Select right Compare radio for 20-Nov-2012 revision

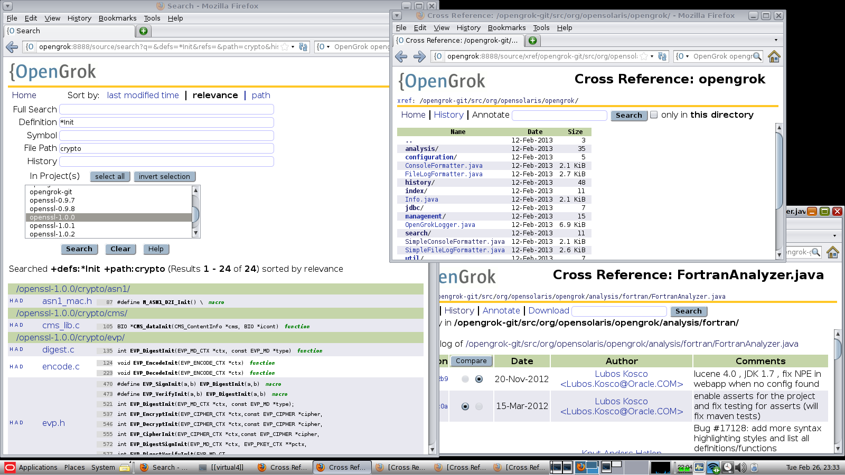click(x=478, y=378)
